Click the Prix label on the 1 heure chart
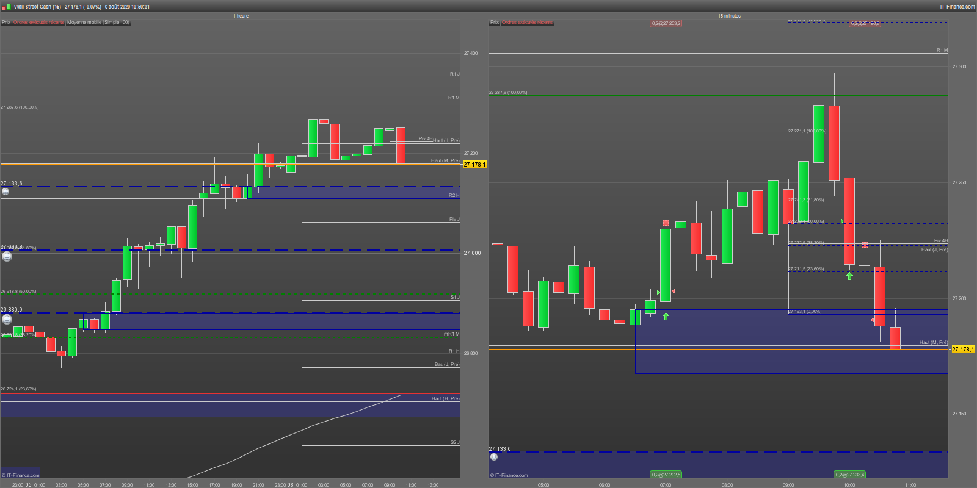Image resolution: width=977 pixels, height=488 pixels. tap(6, 22)
